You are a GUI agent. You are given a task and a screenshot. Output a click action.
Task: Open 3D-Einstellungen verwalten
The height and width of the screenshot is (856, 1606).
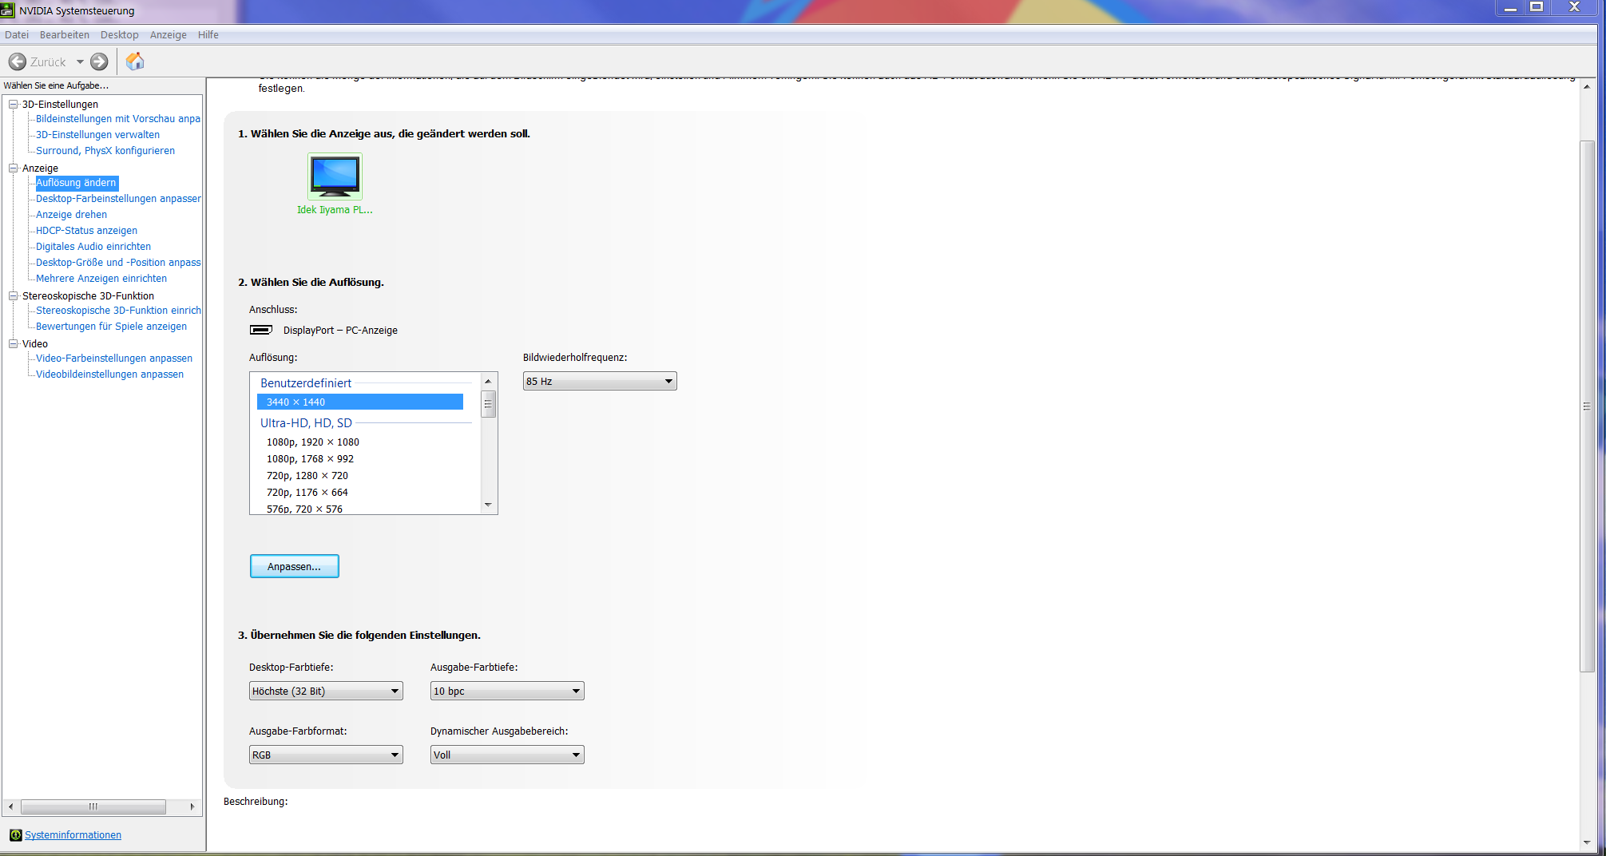coord(97,135)
